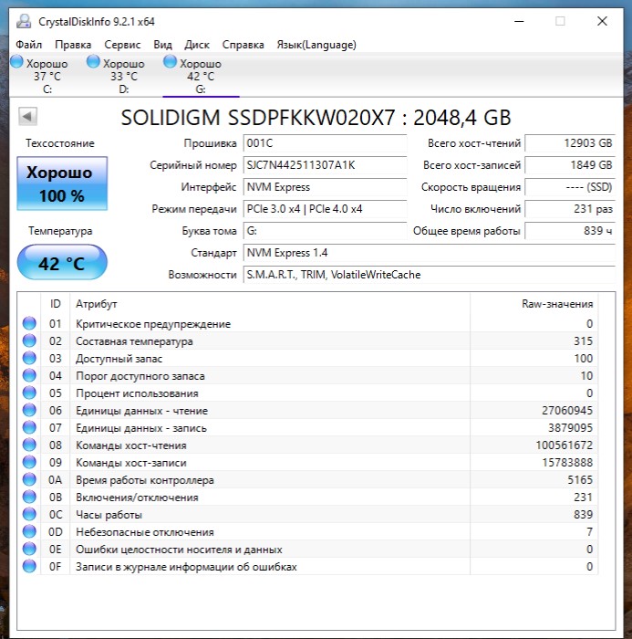Click status orb for Время работы контроллера
The image size is (632, 639).
29,479
